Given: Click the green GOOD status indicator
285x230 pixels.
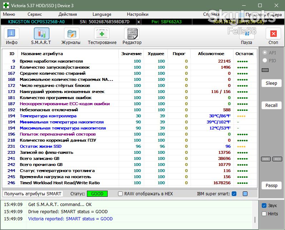Looking at the screenshot, I should point(97,194).
